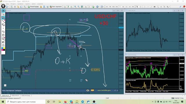Select the highlighter pen tool in the annotation toolbar
Image resolution: width=186 pixels, height=104 pixels.
pos(3,18)
